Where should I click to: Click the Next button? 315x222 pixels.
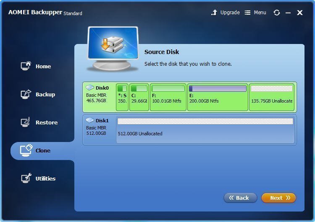[x=278, y=198]
